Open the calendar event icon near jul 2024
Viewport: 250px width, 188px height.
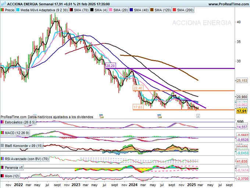tap(159, 116)
